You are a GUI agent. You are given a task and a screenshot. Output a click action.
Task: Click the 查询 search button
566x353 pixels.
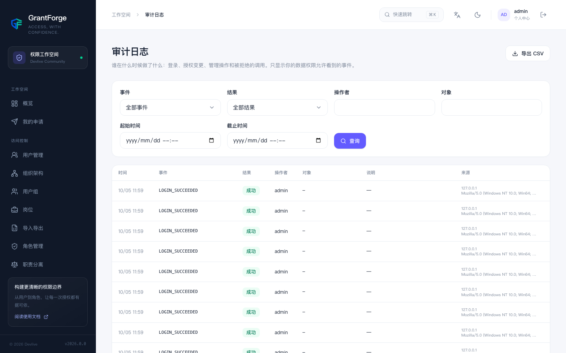click(x=350, y=141)
